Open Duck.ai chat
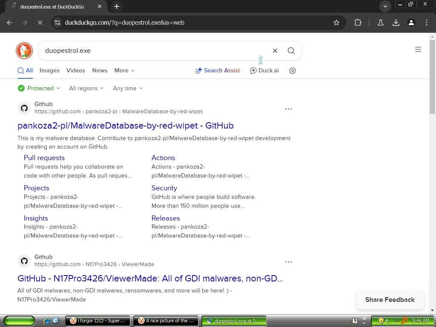Screen dimensions: 436x327 click(x=264, y=70)
